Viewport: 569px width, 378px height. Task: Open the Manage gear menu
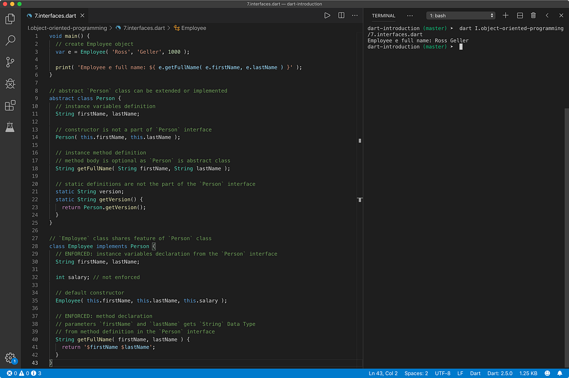9,358
